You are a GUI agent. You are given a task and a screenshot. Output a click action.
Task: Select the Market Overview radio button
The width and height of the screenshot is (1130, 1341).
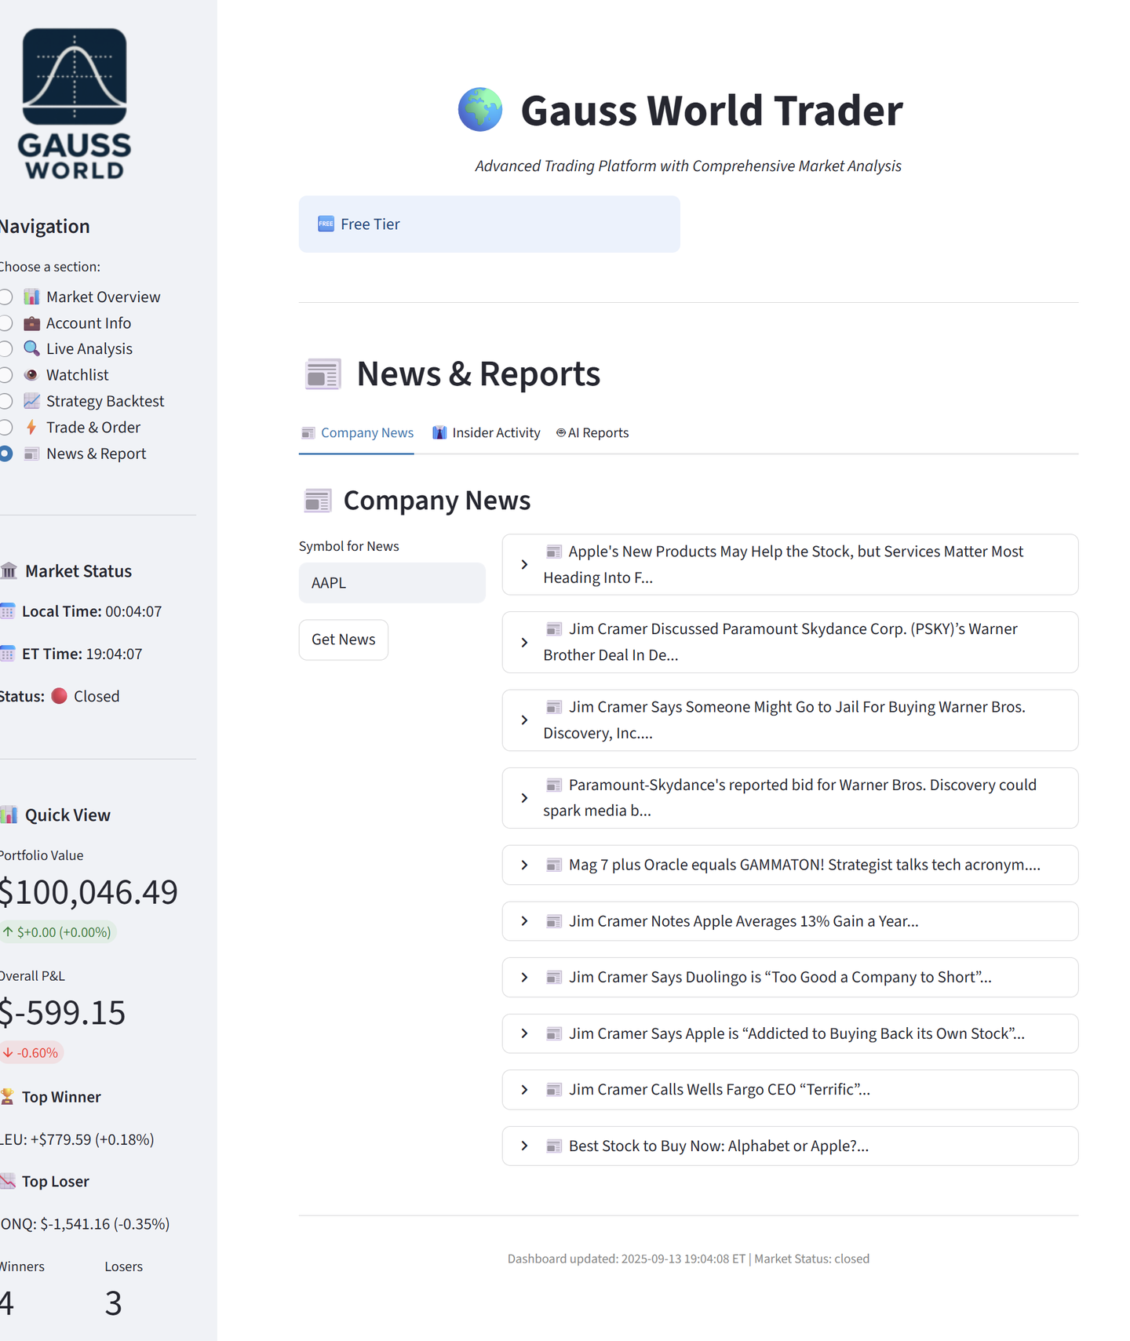click(x=6, y=297)
